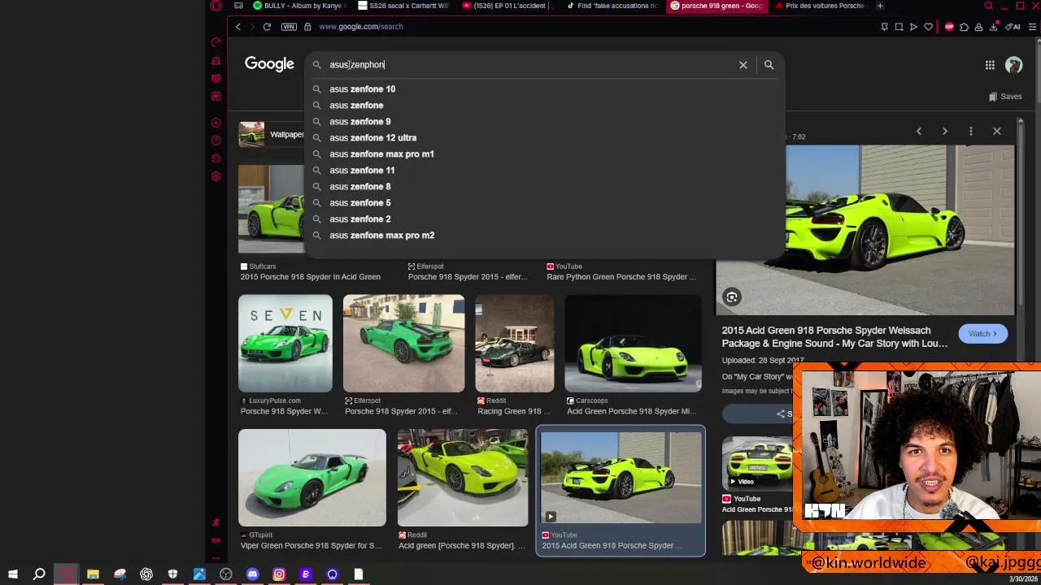Image resolution: width=1041 pixels, height=585 pixels.
Task: Open Instagram from the taskbar
Action: [x=279, y=574]
